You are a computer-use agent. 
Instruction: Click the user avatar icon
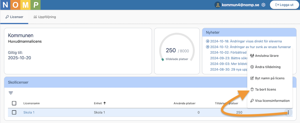coord(218,5)
